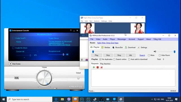Open Microsoft Edge from the taskbar
The height and width of the screenshot is (102, 181).
(56, 99)
